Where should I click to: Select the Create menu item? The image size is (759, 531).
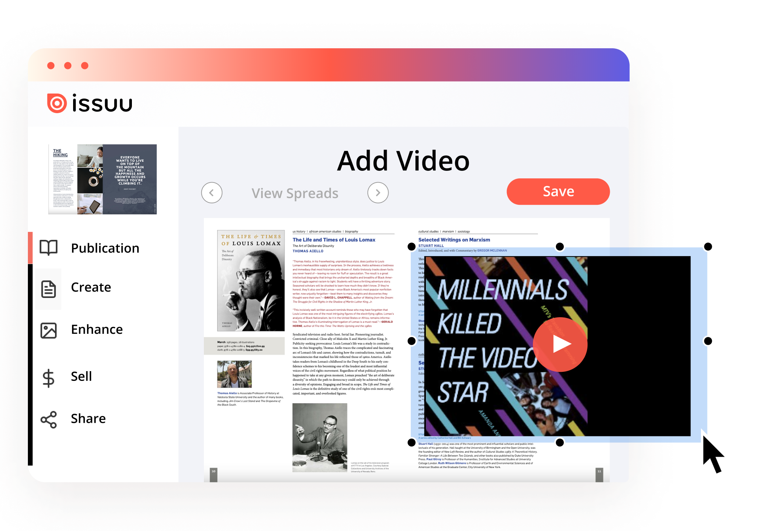(x=91, y=287)
